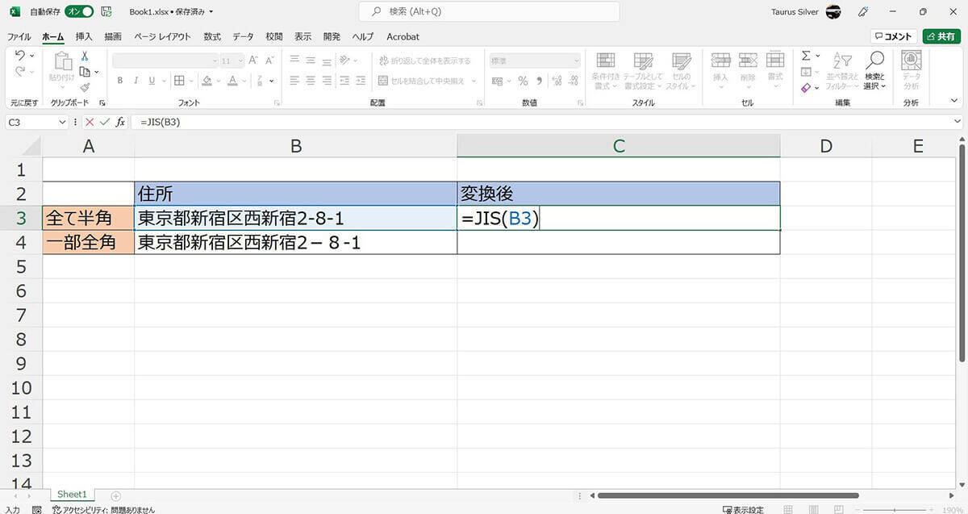This screenshot has width=968, height=514.
Task: Switch to the 数式 (Formulas) tab
Action: point(212,36)
